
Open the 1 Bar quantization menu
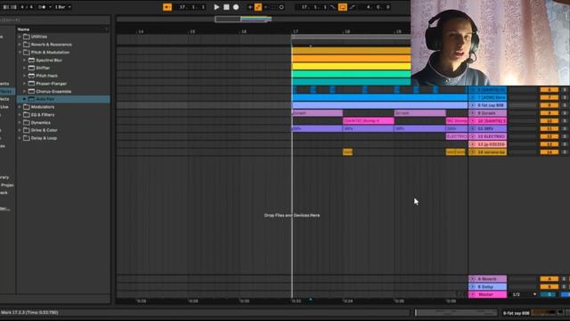point(62,7)
